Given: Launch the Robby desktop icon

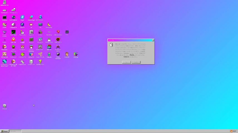Looking at the screenshot, I should [4, 41].
